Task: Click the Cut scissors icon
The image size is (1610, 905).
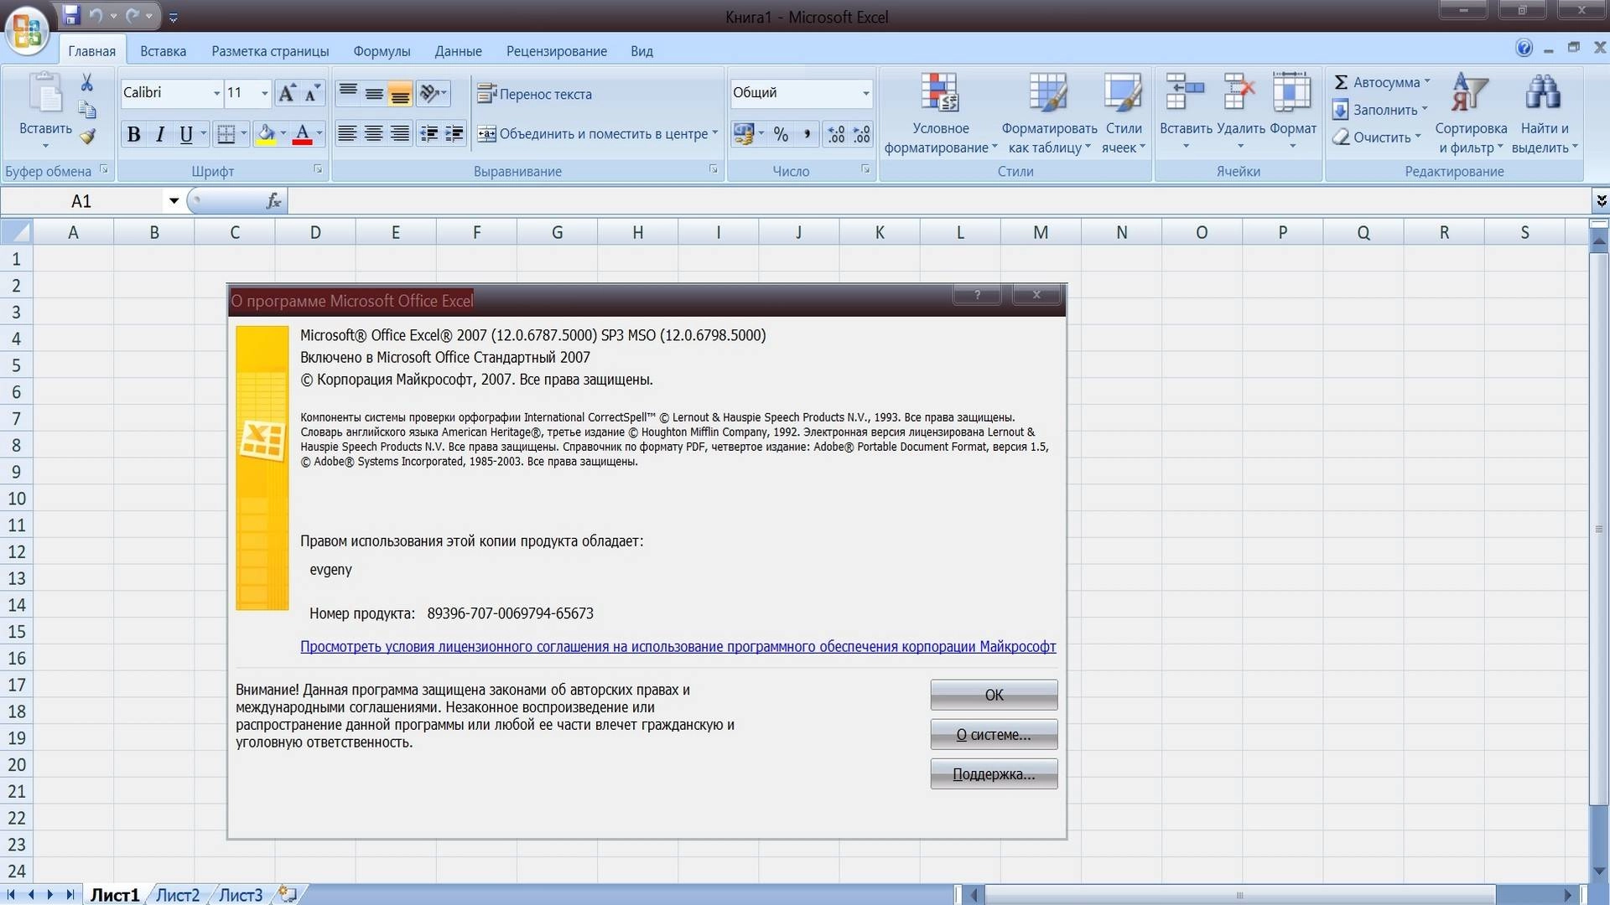Action: click(x=86, y=82)
